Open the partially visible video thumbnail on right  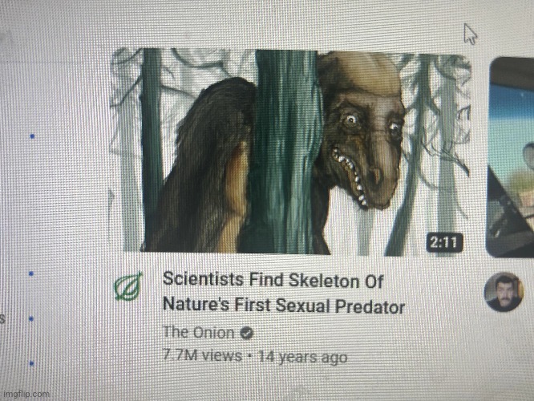(x=512, y=157)
